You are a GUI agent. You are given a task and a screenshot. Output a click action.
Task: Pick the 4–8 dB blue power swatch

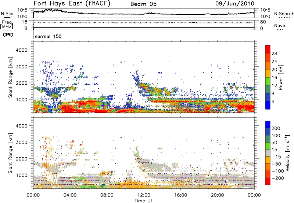click(268, 97)
